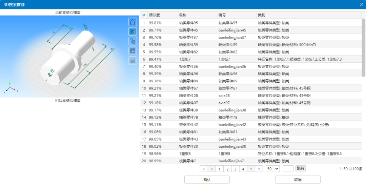Close the 3D搜索推荐 dialog

362,4
